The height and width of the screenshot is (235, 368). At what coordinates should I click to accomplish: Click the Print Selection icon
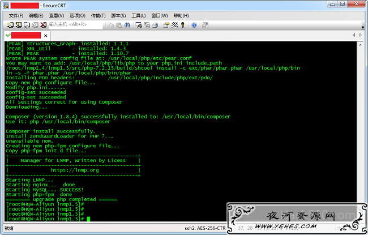[x=147, y=25]
